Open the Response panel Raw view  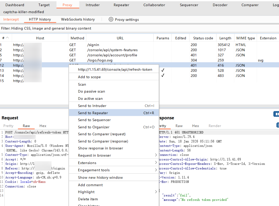179,126
